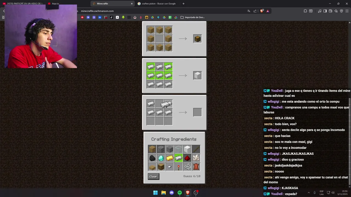This screenshot has height=197, width=351.
Task: Click bottom-right empty slot of current crafting grid
Action: tap(168, 121)
